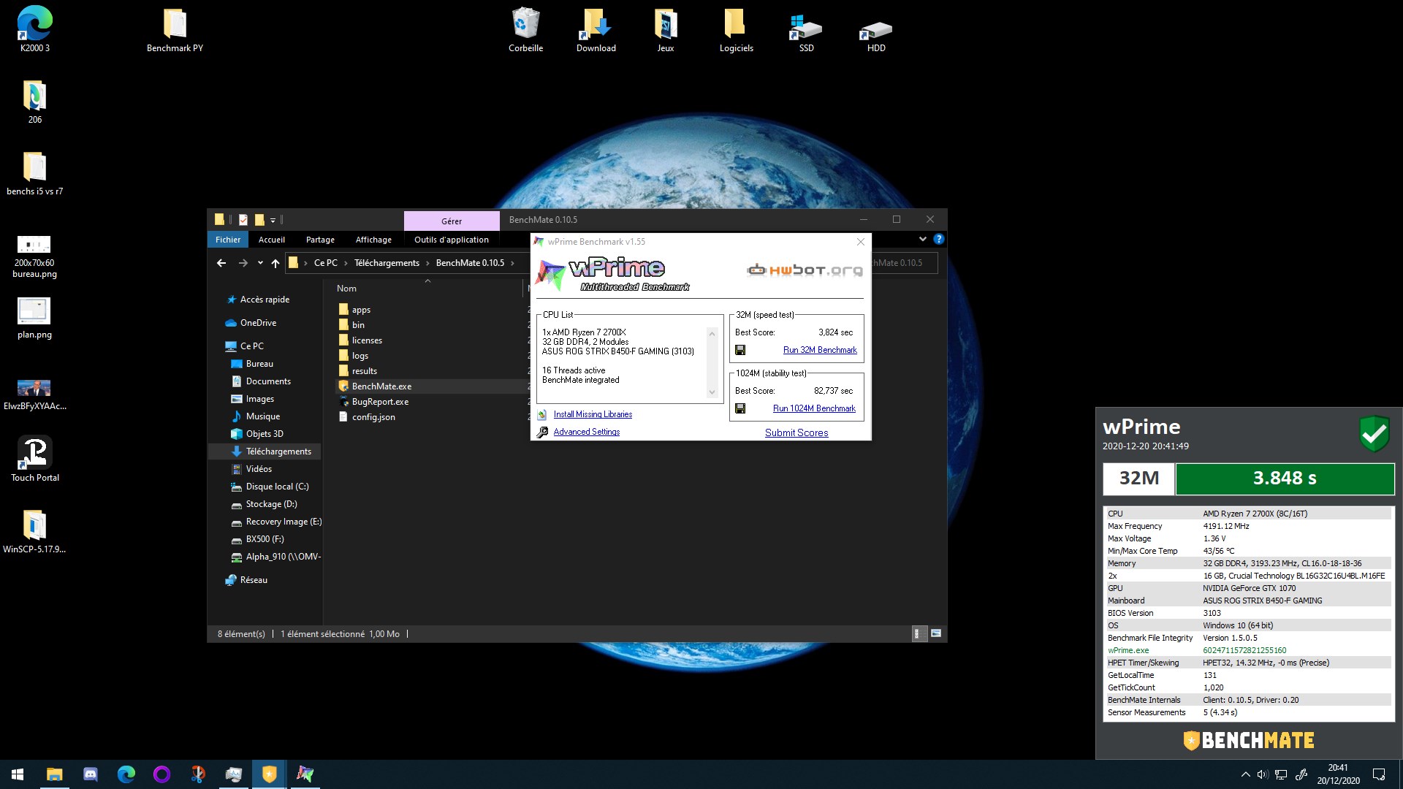Click the Gérer contextual tab
This screenshot has width=1403, height=789.
pyautogui.click(x=452, y=221)
